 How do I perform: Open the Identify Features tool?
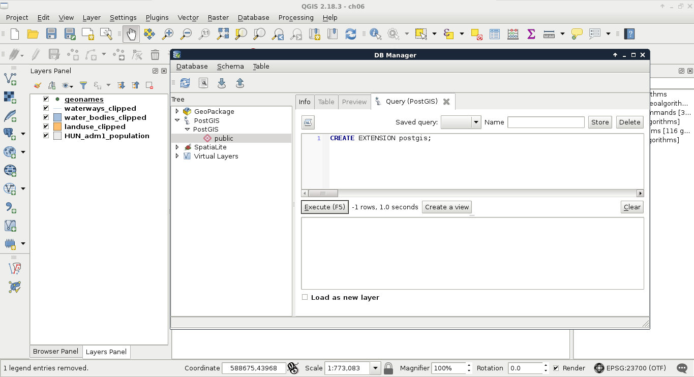(376, 34)
